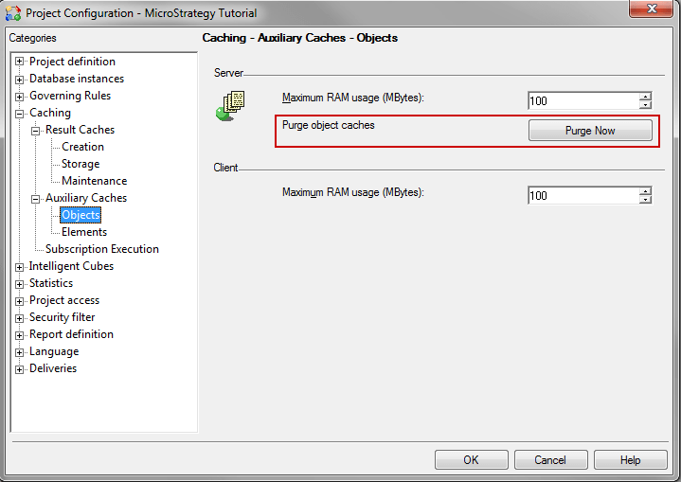
Task: Click the Project Configuration title bar icon
Action: click(13, 13)
